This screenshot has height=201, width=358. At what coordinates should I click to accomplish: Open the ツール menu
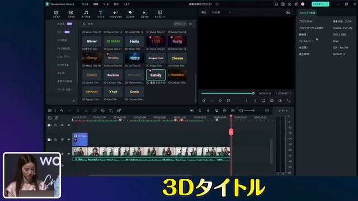(106, 4)
